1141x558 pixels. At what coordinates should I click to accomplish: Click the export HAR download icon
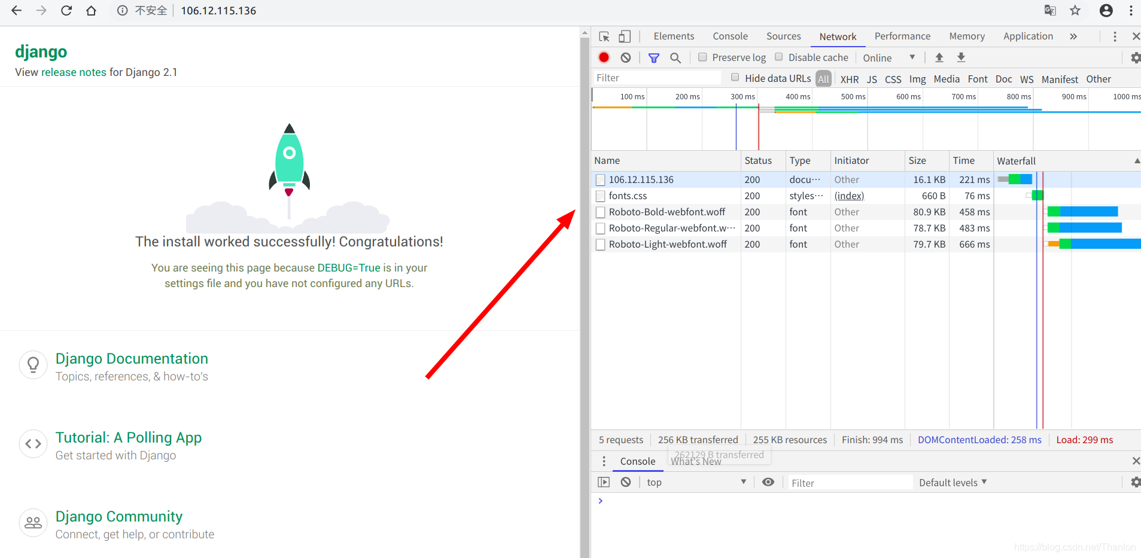pos(961,57)
